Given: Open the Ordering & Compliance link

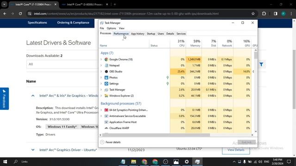Looking at the screenshot, I should 73,23.
